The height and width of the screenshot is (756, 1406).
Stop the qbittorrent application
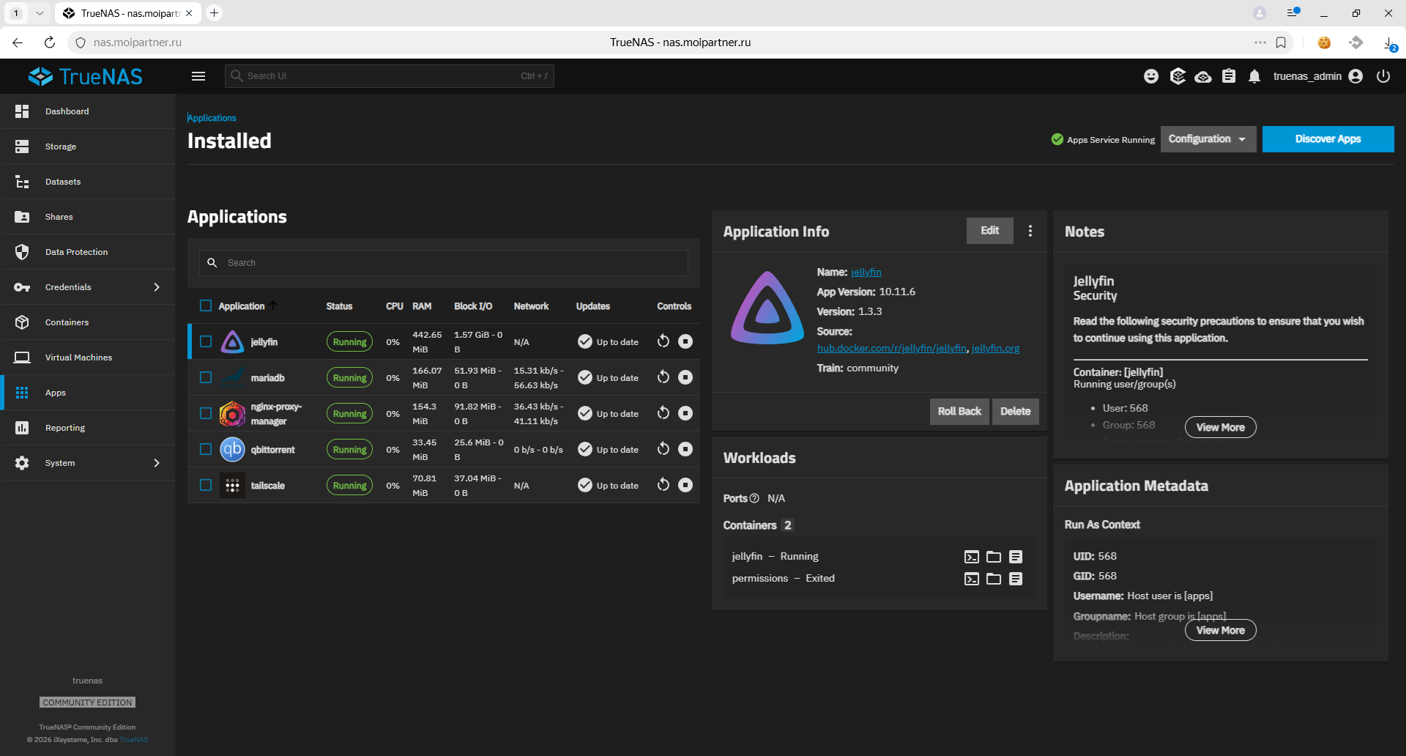685,449
